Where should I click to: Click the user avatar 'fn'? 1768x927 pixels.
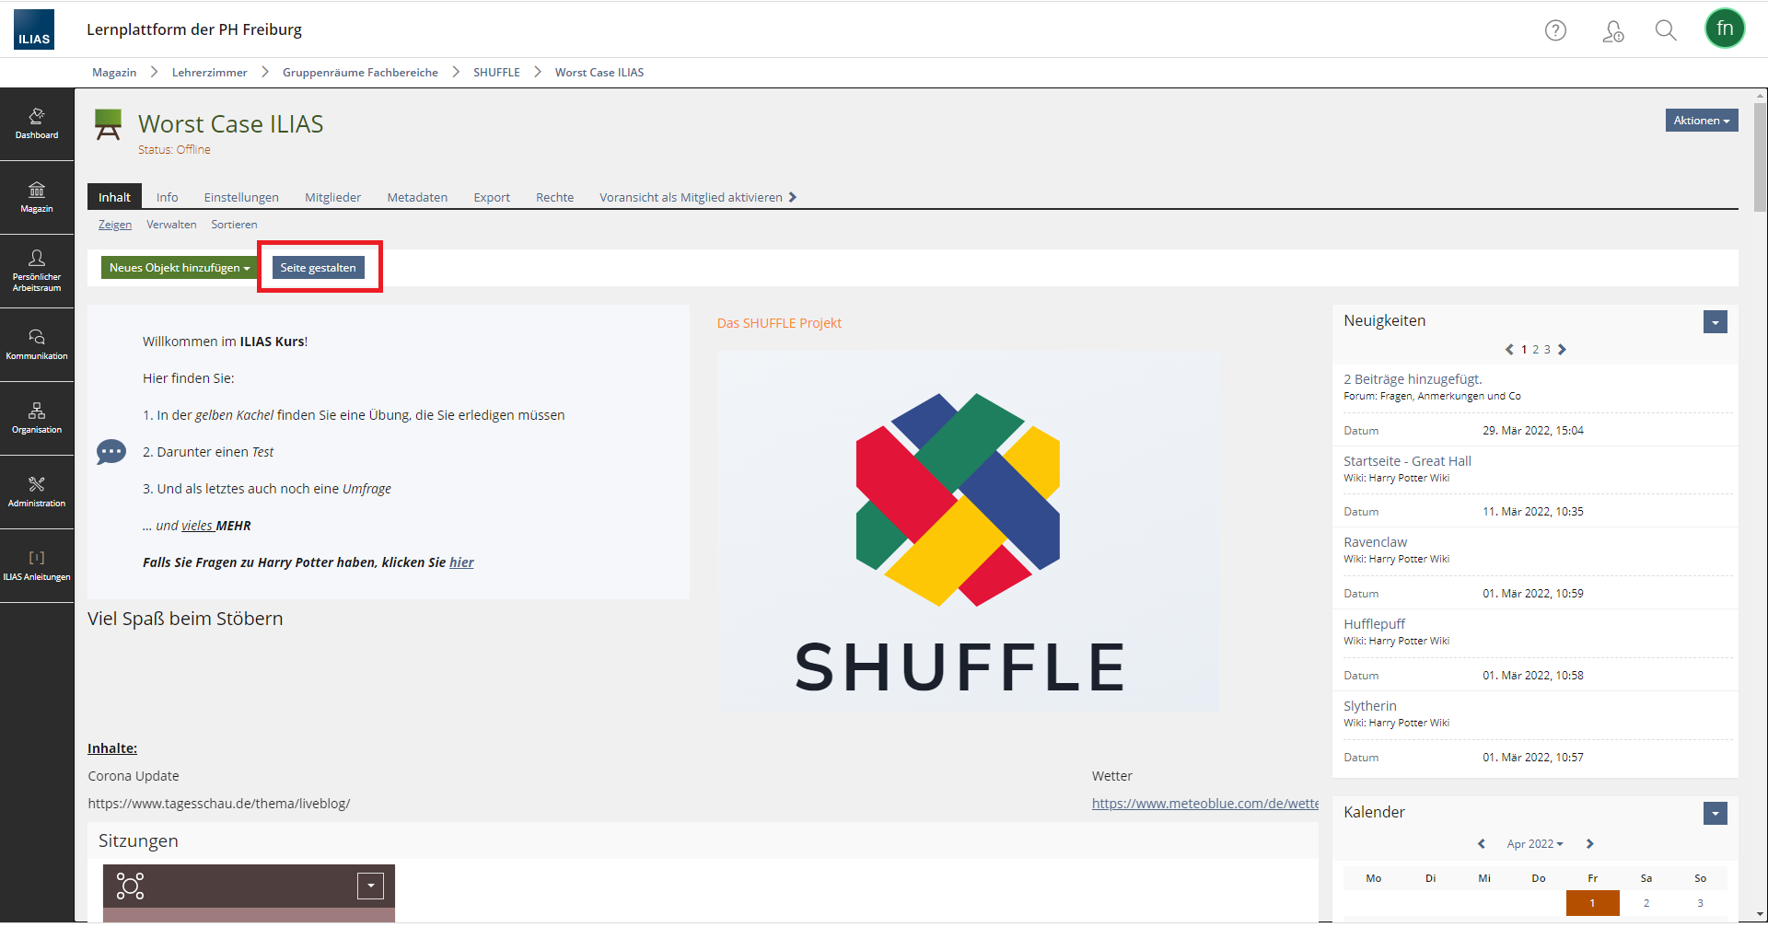tap(1724, 29)
